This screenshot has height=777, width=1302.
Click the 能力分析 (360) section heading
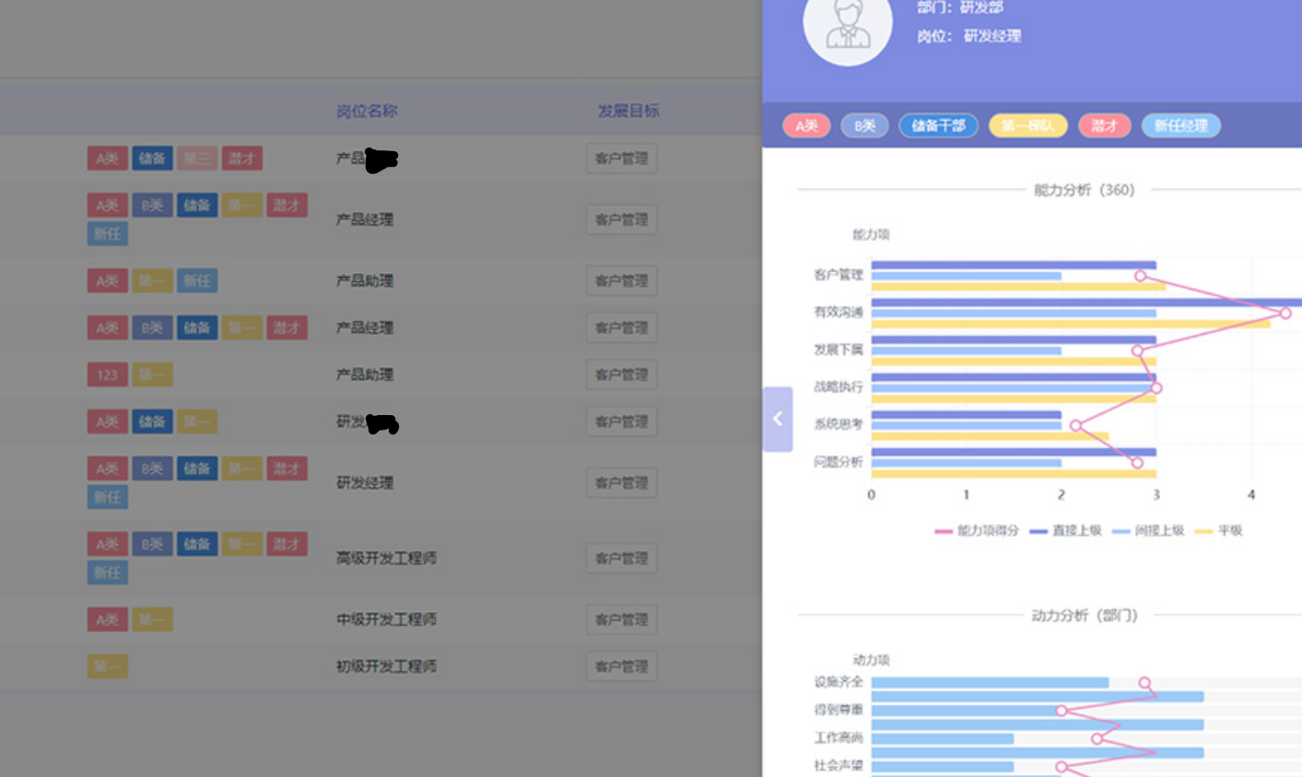(x=1085, y=190)
